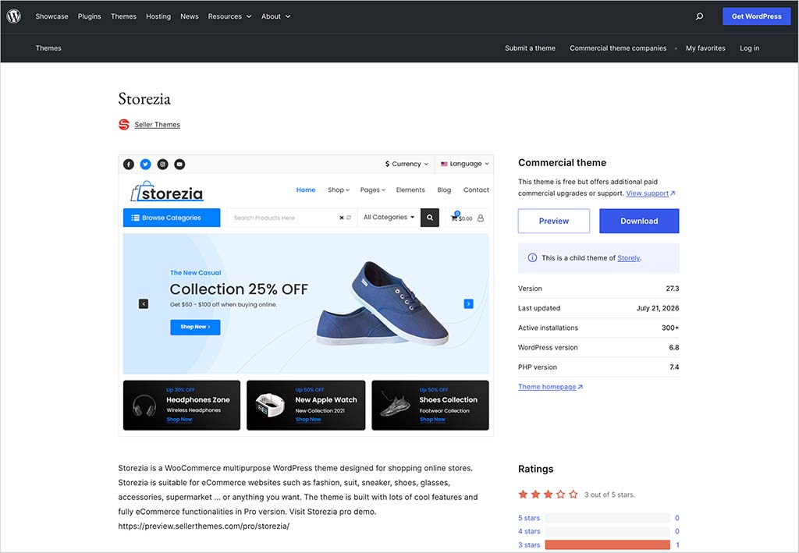This screenshot has height=553, width=799.
Task: Open Themes in the top navigation
Action: 123,16
